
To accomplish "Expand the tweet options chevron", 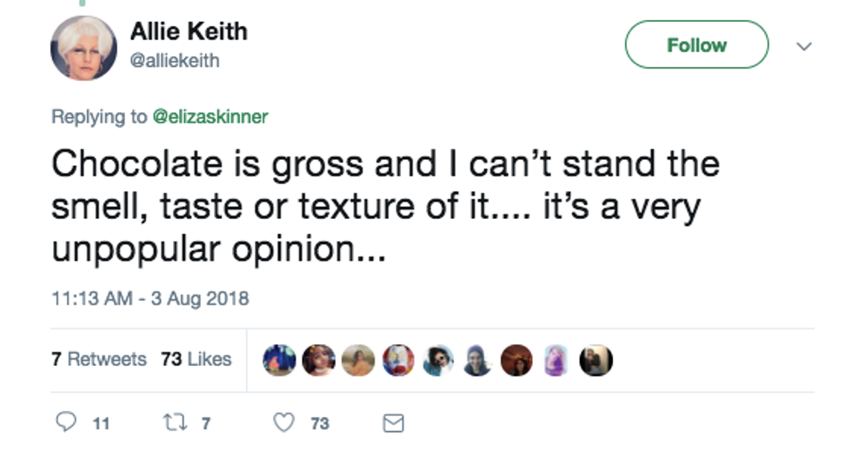I will coord(804,46).
